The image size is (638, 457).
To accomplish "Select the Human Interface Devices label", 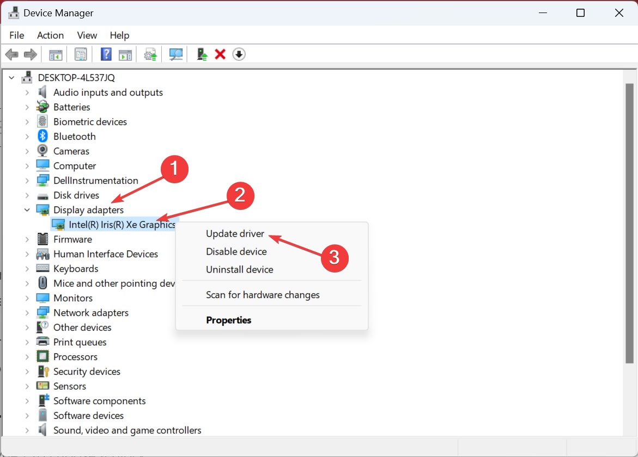I will click(105, 254).
